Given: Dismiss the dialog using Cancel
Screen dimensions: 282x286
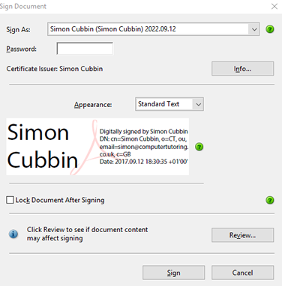Looking at the screenshot, I should pos(243,273).
